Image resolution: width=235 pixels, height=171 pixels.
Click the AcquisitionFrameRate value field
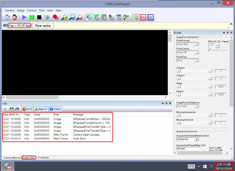pos(188,148)
